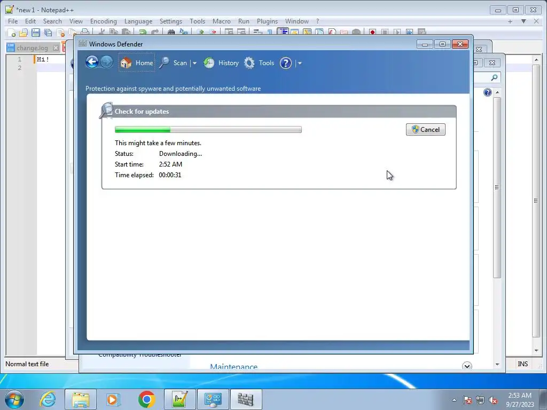547x410 pixels.
Task: Click Notepad++ Undo toolbar icon
Action: point(142,33)
